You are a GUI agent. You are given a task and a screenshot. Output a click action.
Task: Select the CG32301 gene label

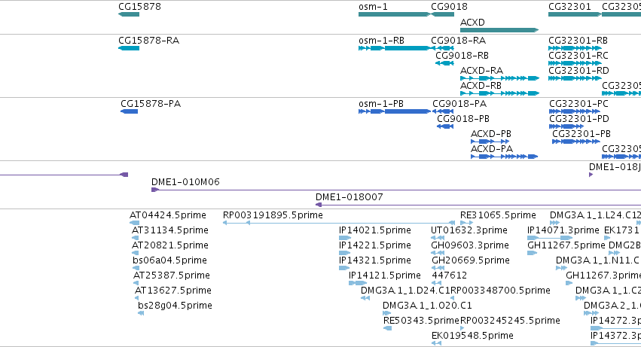569,7
